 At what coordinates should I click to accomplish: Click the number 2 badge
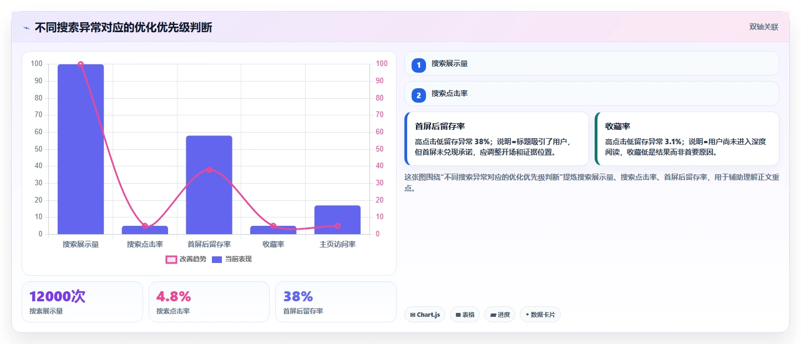[x=419, y=95]
